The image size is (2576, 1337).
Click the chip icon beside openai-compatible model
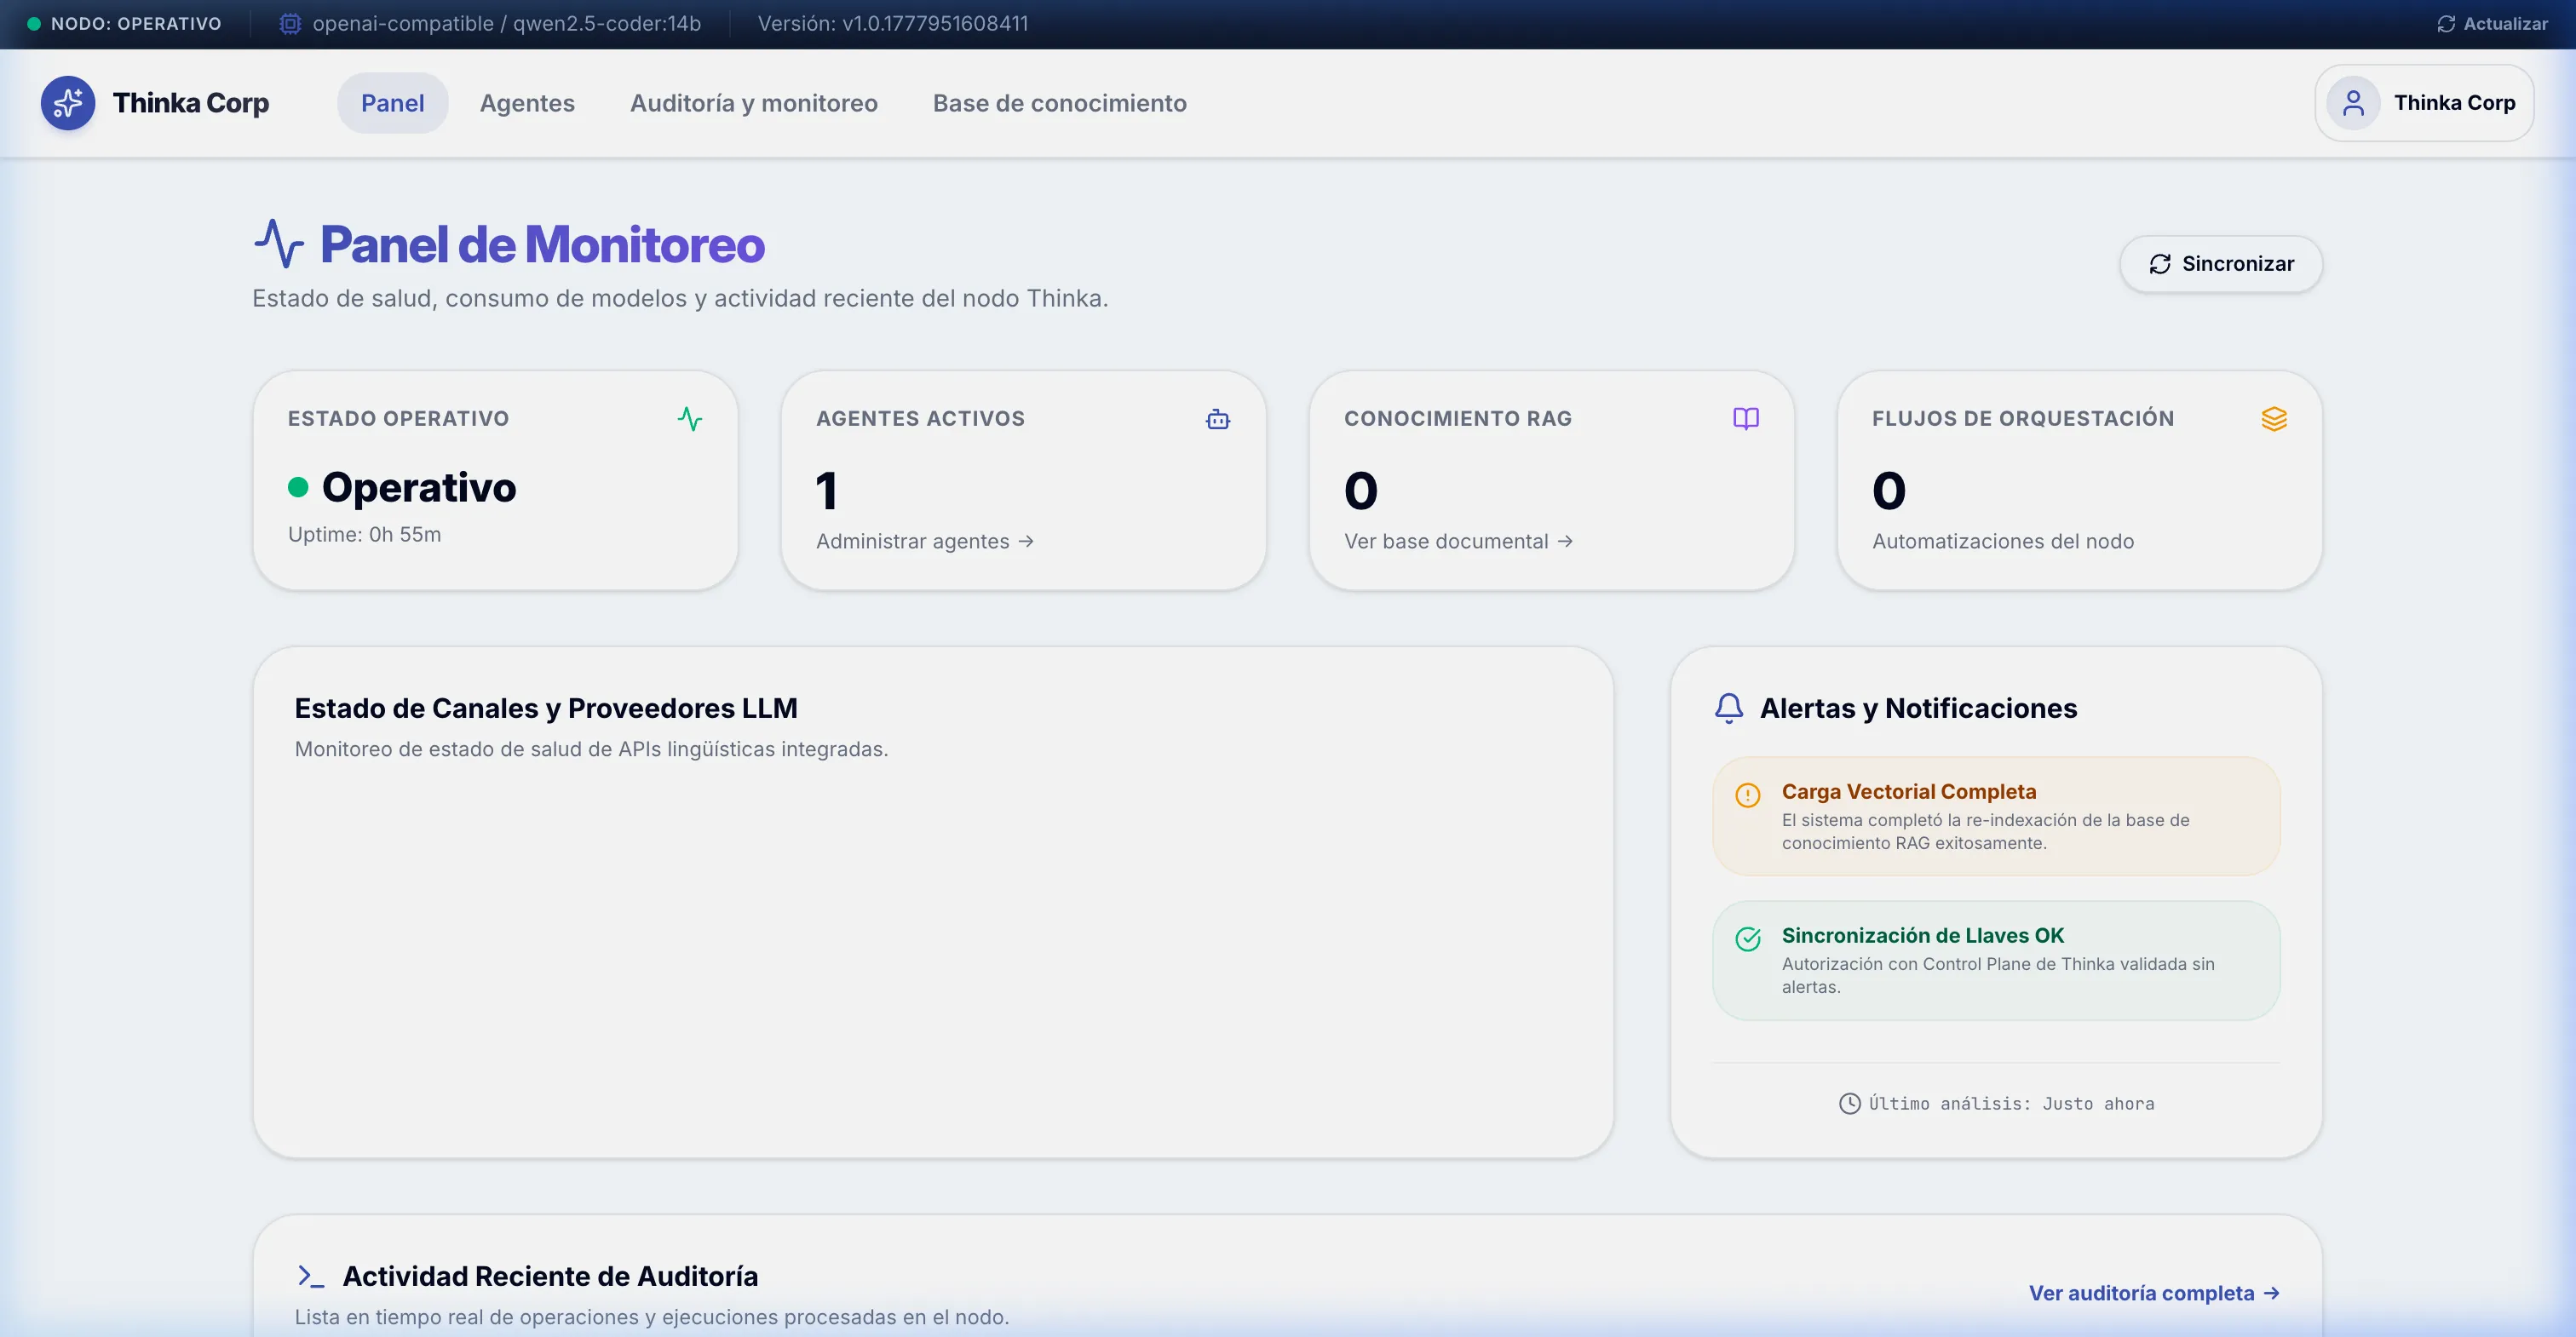290,24
